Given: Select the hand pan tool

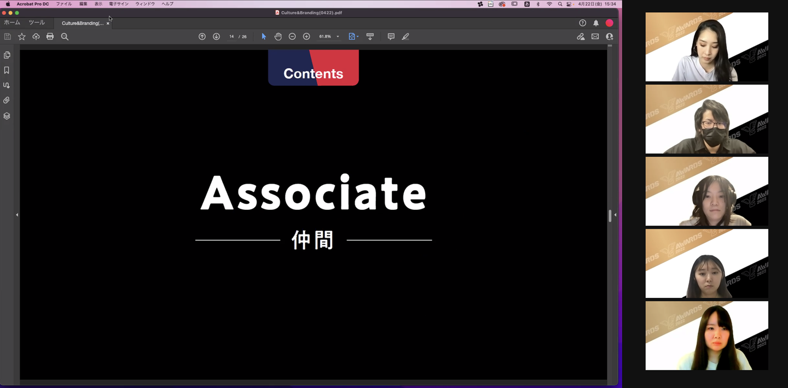Looking at the screenshot, I should [x=278, y=37].
